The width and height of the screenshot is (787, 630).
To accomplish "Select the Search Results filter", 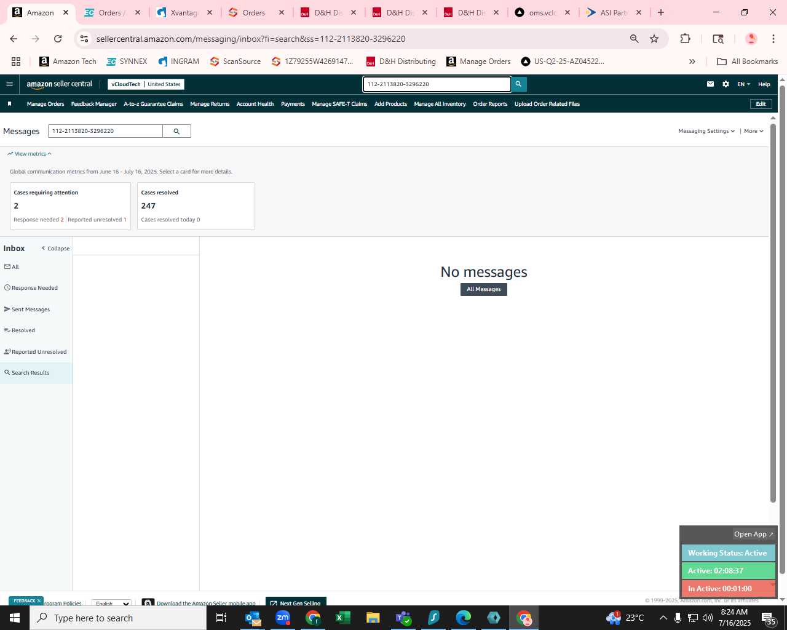I will pos(36,373).
